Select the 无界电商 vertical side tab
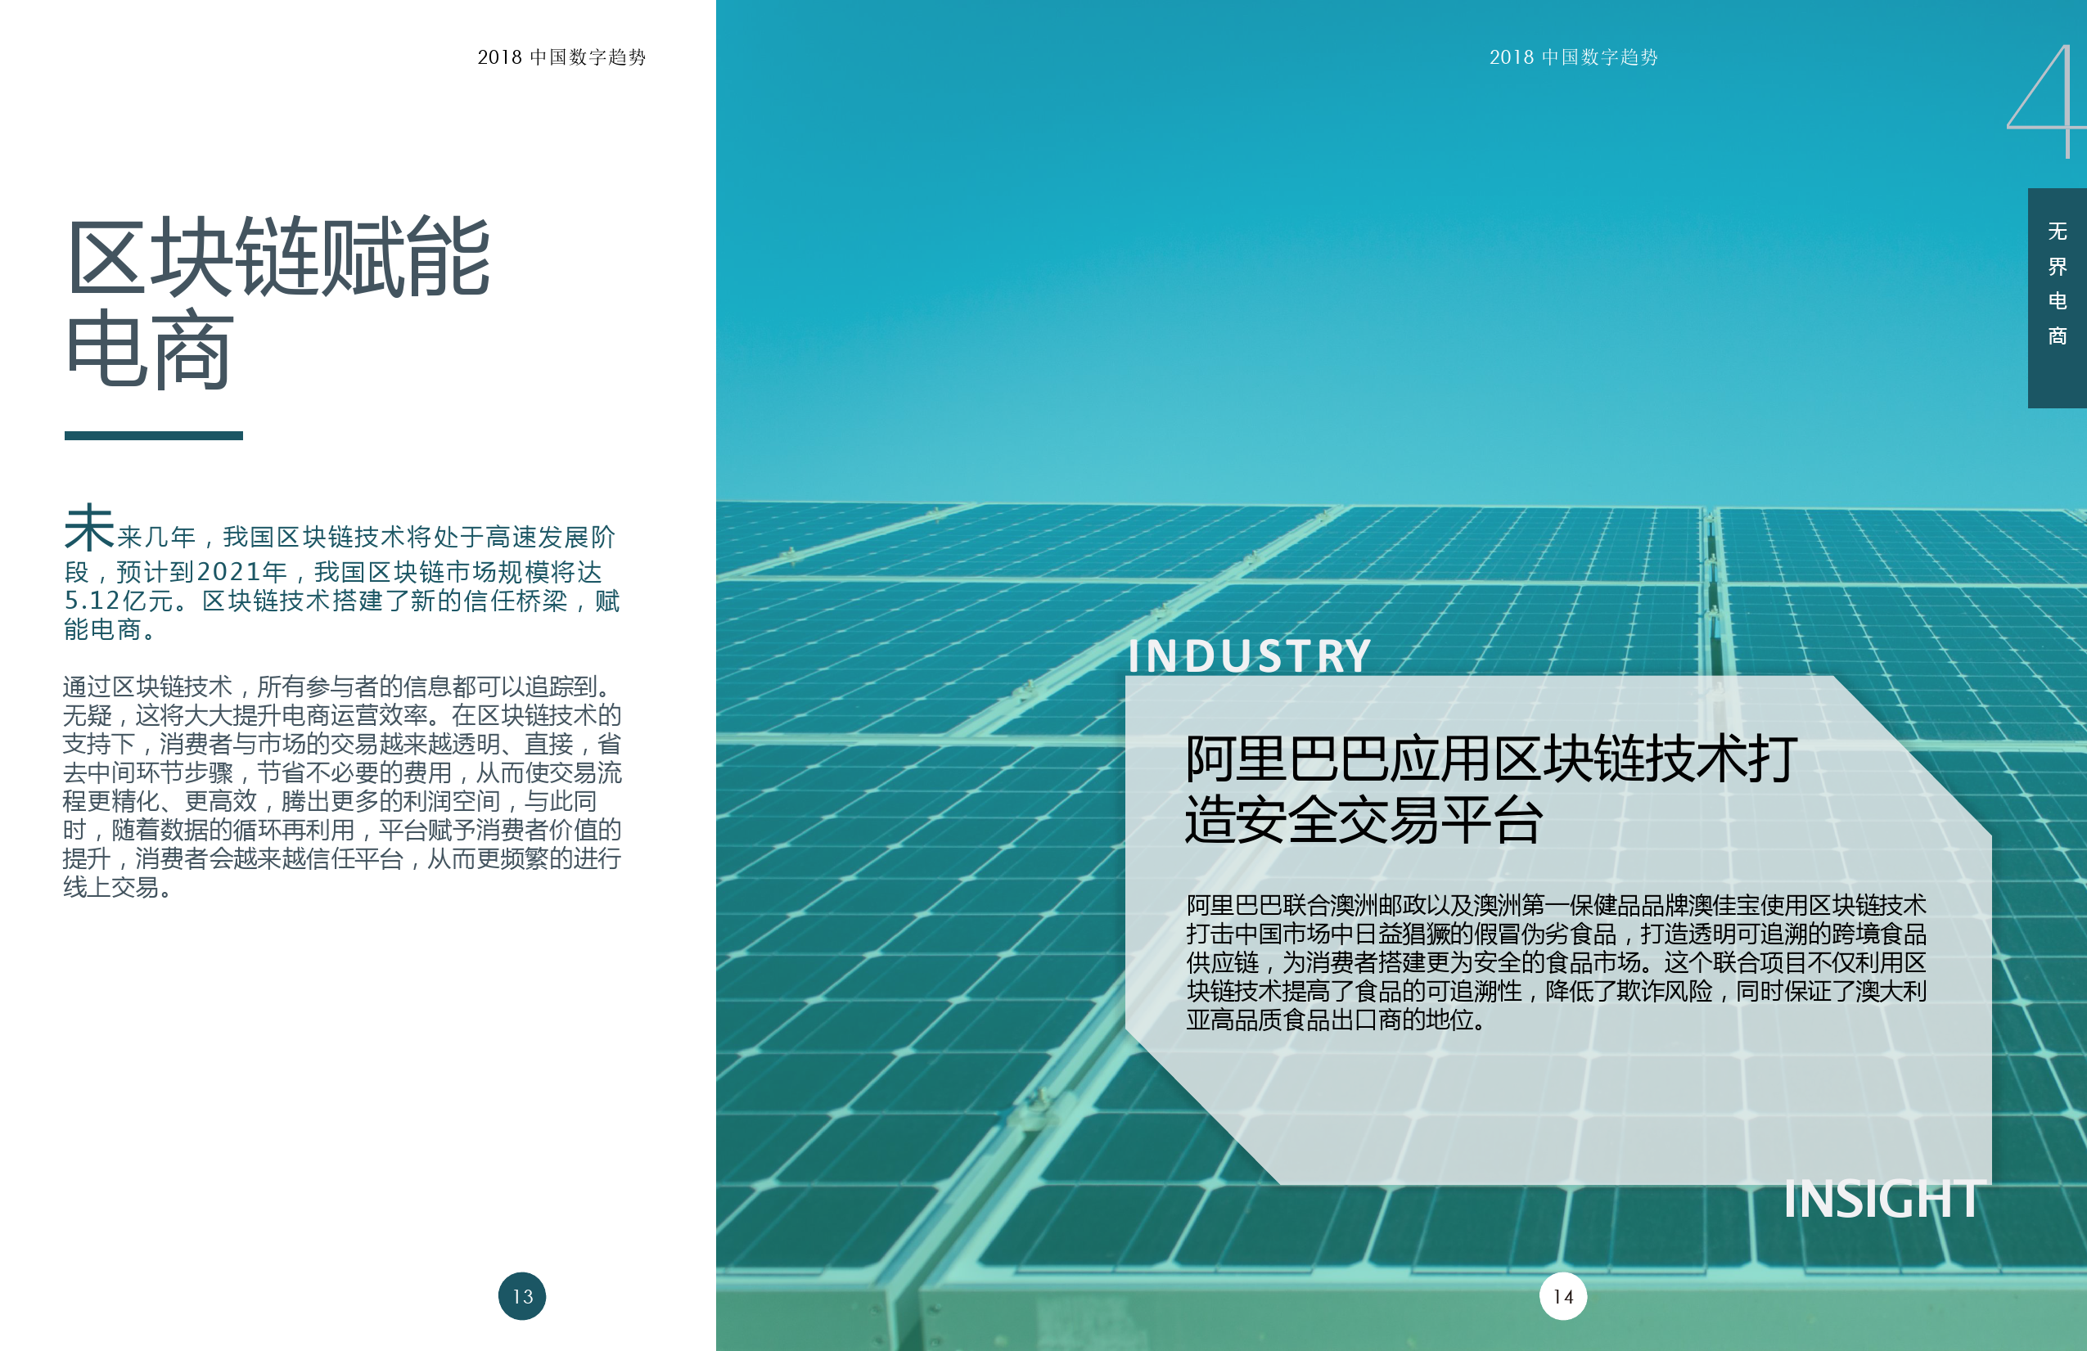The image size is (2087, 1351). (x=2056, y=298)
